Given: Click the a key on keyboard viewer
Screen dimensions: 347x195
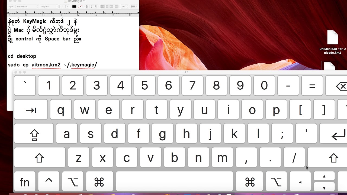Looking at the screenshot, I should pos(67,134).
